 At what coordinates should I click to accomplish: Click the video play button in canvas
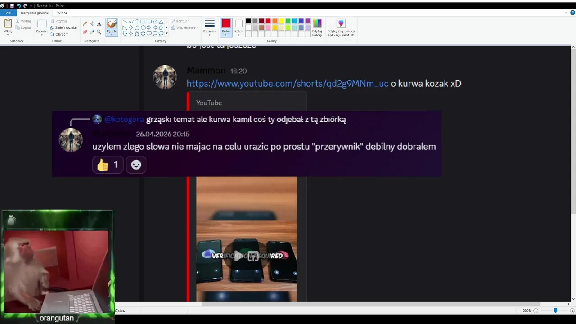tap(238, 256)
